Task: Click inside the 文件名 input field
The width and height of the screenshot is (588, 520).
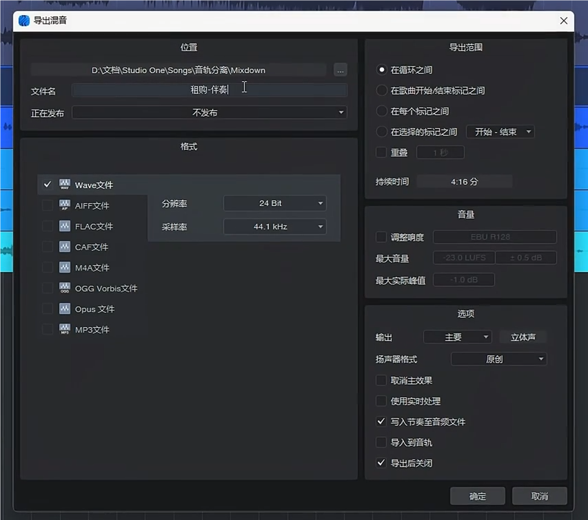Action: click(x=210, y=90)
